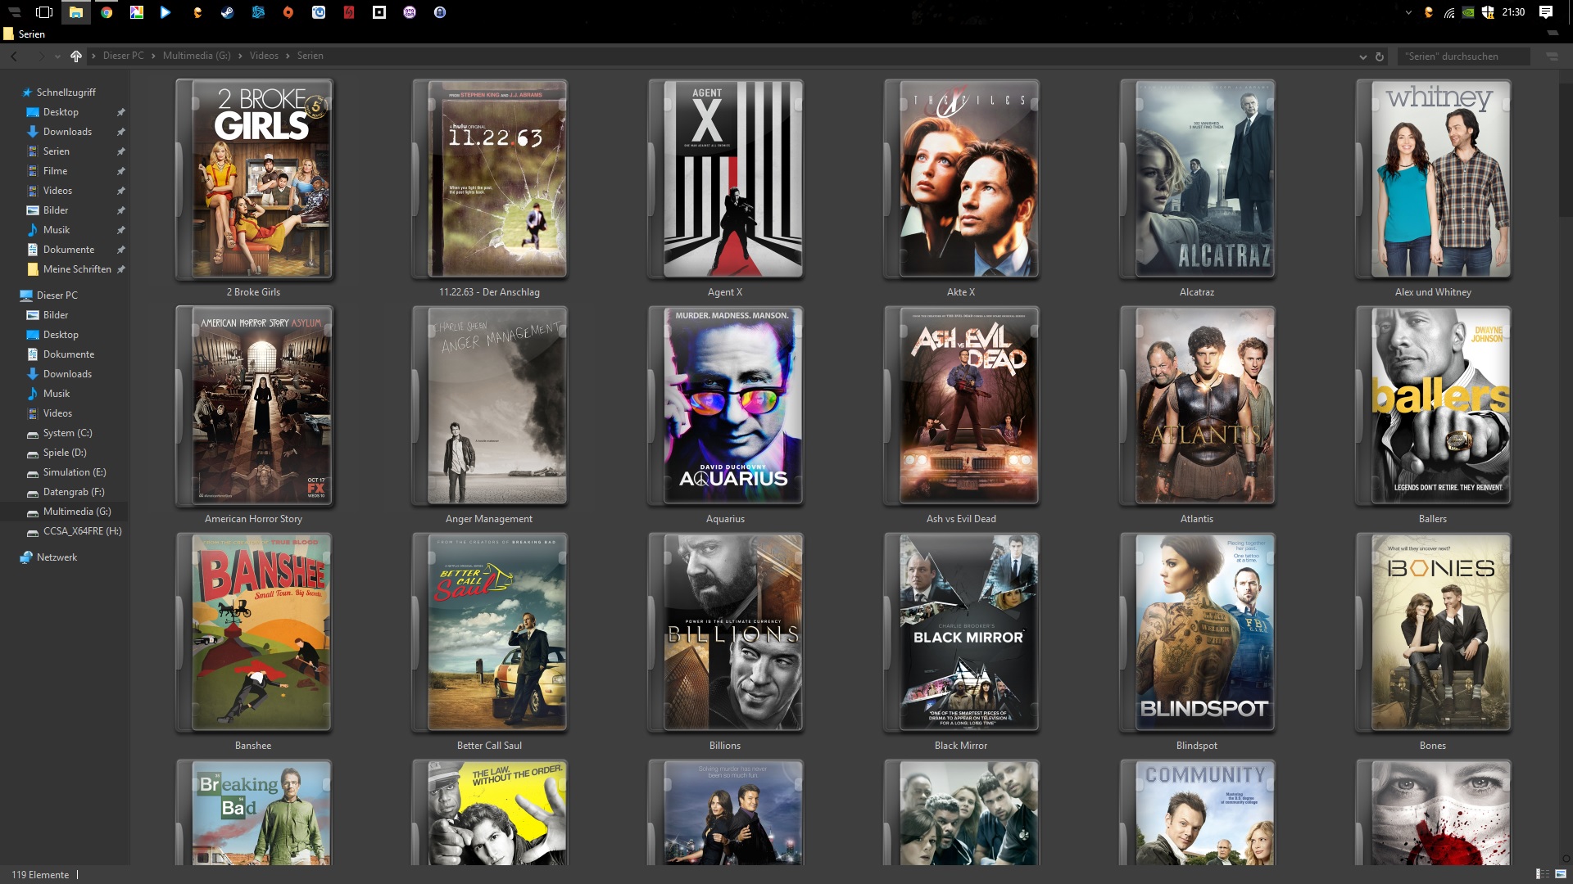The image size is (1573, 884).
Task: Select the 'Anger Management' folder
Action: click(x=489, y=415)
